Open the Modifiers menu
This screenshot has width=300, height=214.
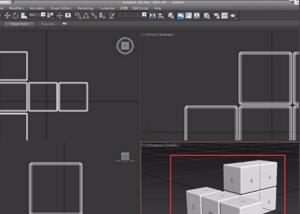16,8
